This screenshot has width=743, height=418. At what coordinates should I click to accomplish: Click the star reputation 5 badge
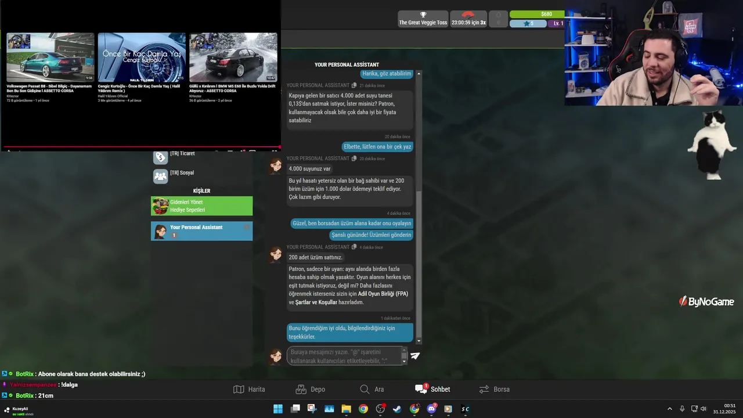pyautogui.click(x=528, y=23)
